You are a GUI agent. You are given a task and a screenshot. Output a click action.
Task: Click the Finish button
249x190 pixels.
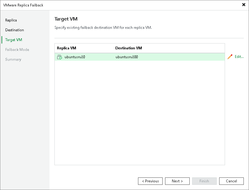coord(204,181)
